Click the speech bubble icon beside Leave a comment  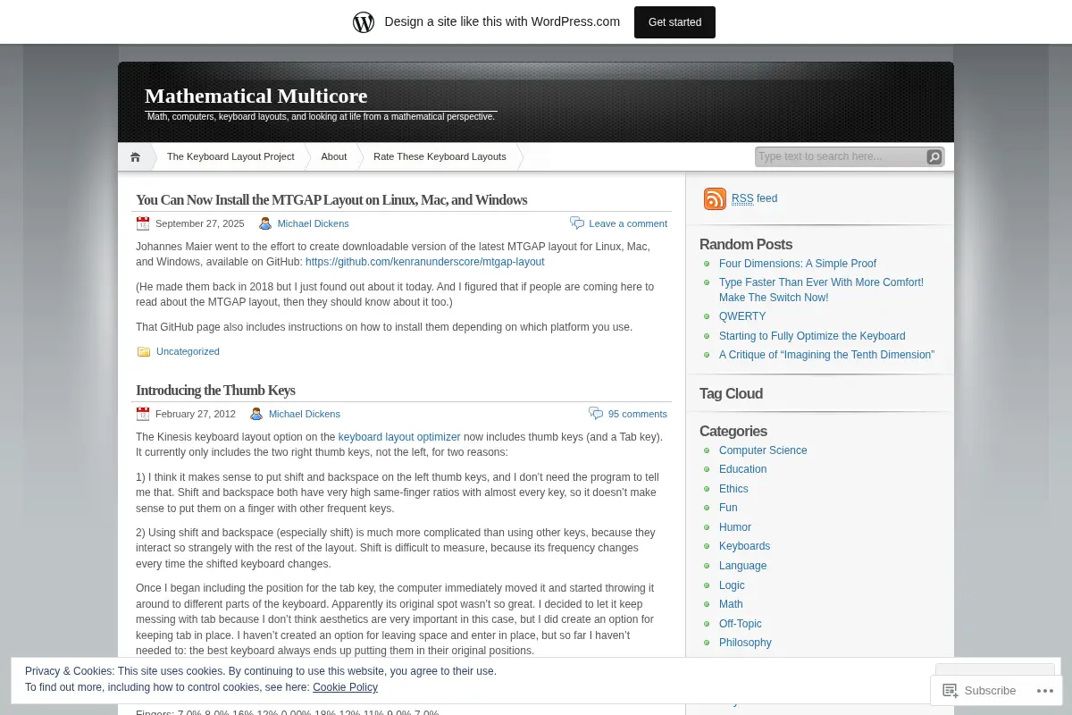pyautogui.click(x=577, y=223)
